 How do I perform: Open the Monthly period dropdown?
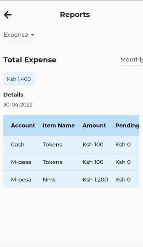point(131,60)
